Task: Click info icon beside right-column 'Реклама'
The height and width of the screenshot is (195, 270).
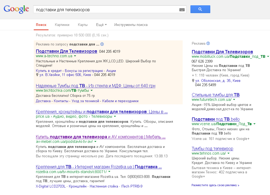Action: (208, 43)
